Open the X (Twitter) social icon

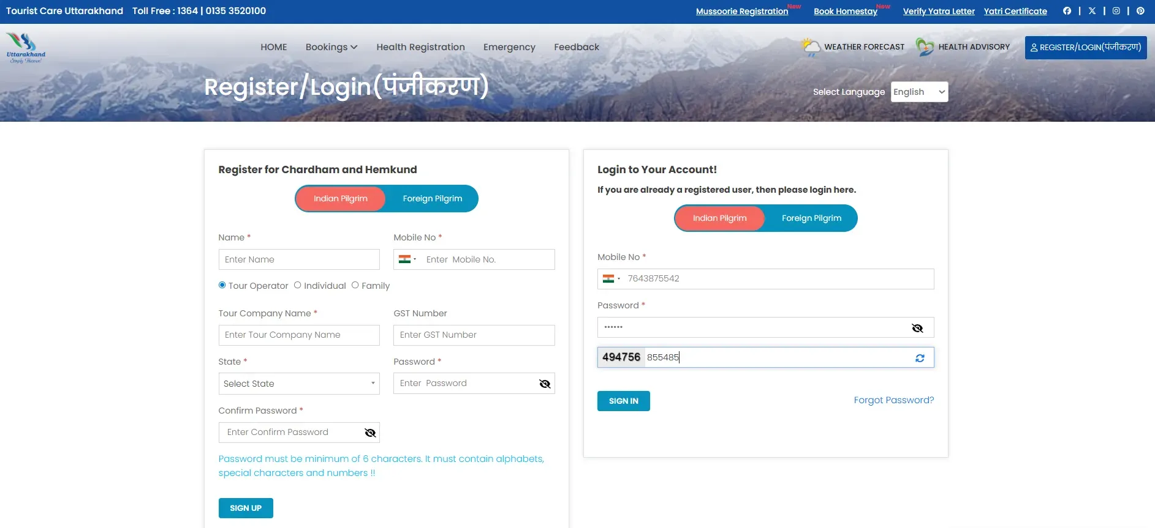(1092, 11)
